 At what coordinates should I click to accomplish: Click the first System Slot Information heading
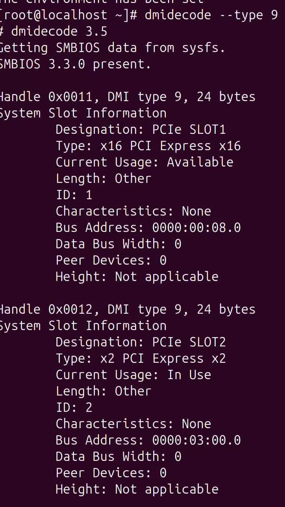83,113
